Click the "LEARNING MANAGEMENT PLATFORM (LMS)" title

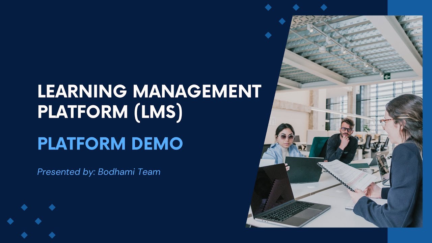click(x=150, y=102)
